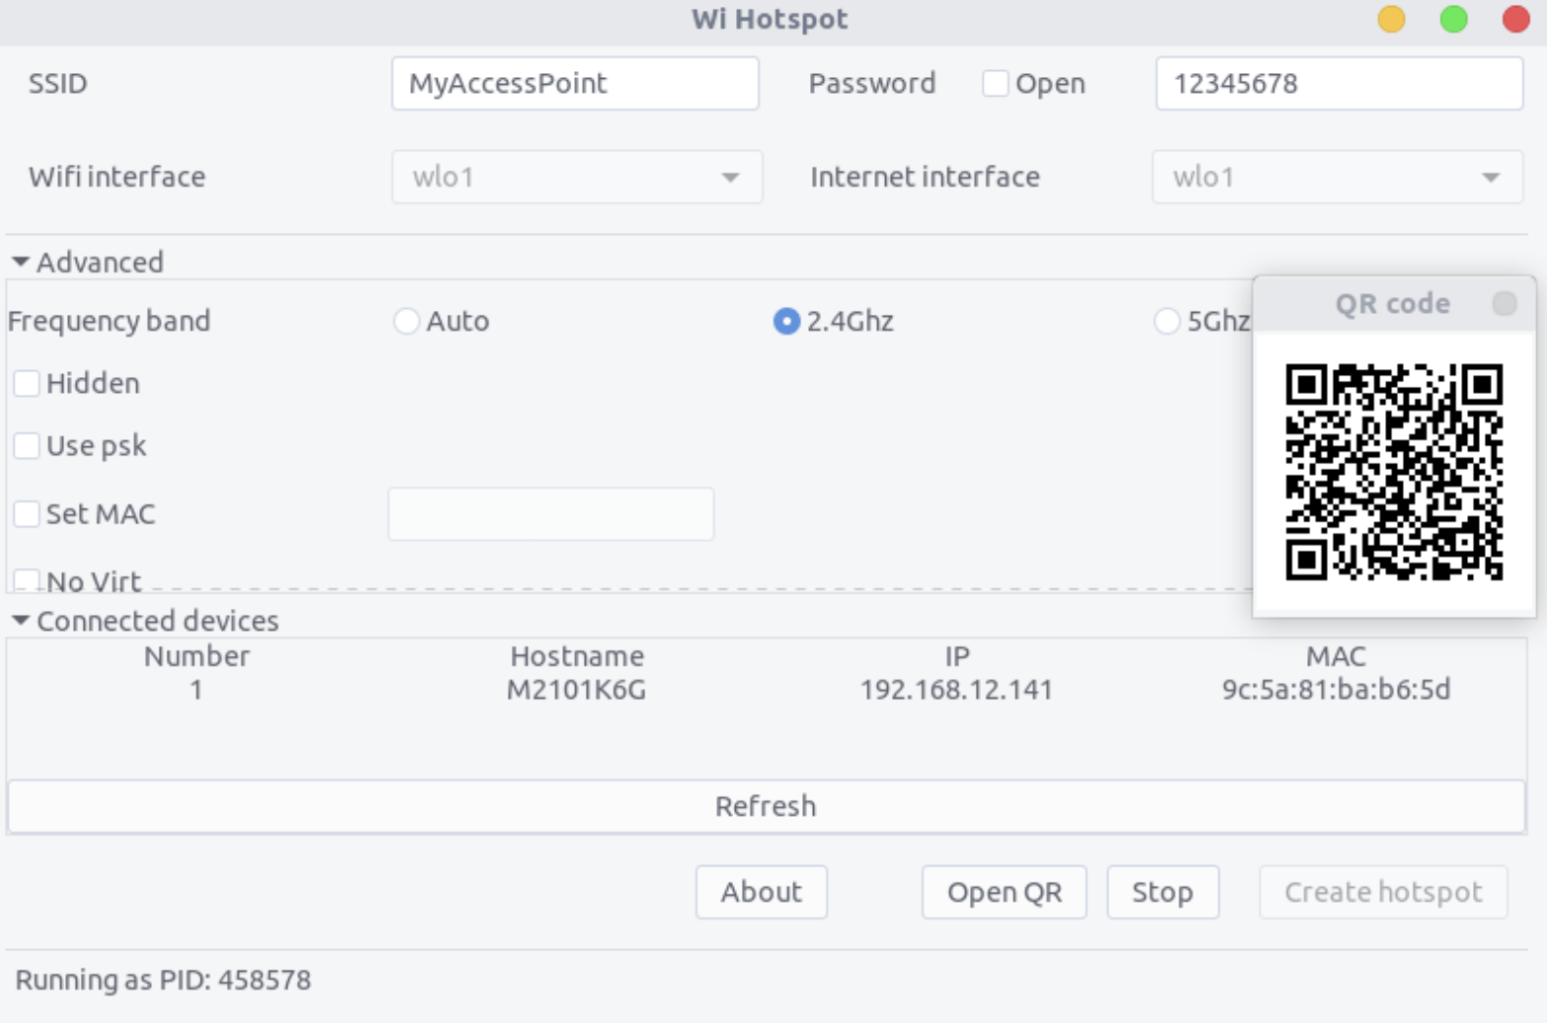Click the SSID input field MyAccessPoint
1547x1023 pixels.
(x=575, y=83)
